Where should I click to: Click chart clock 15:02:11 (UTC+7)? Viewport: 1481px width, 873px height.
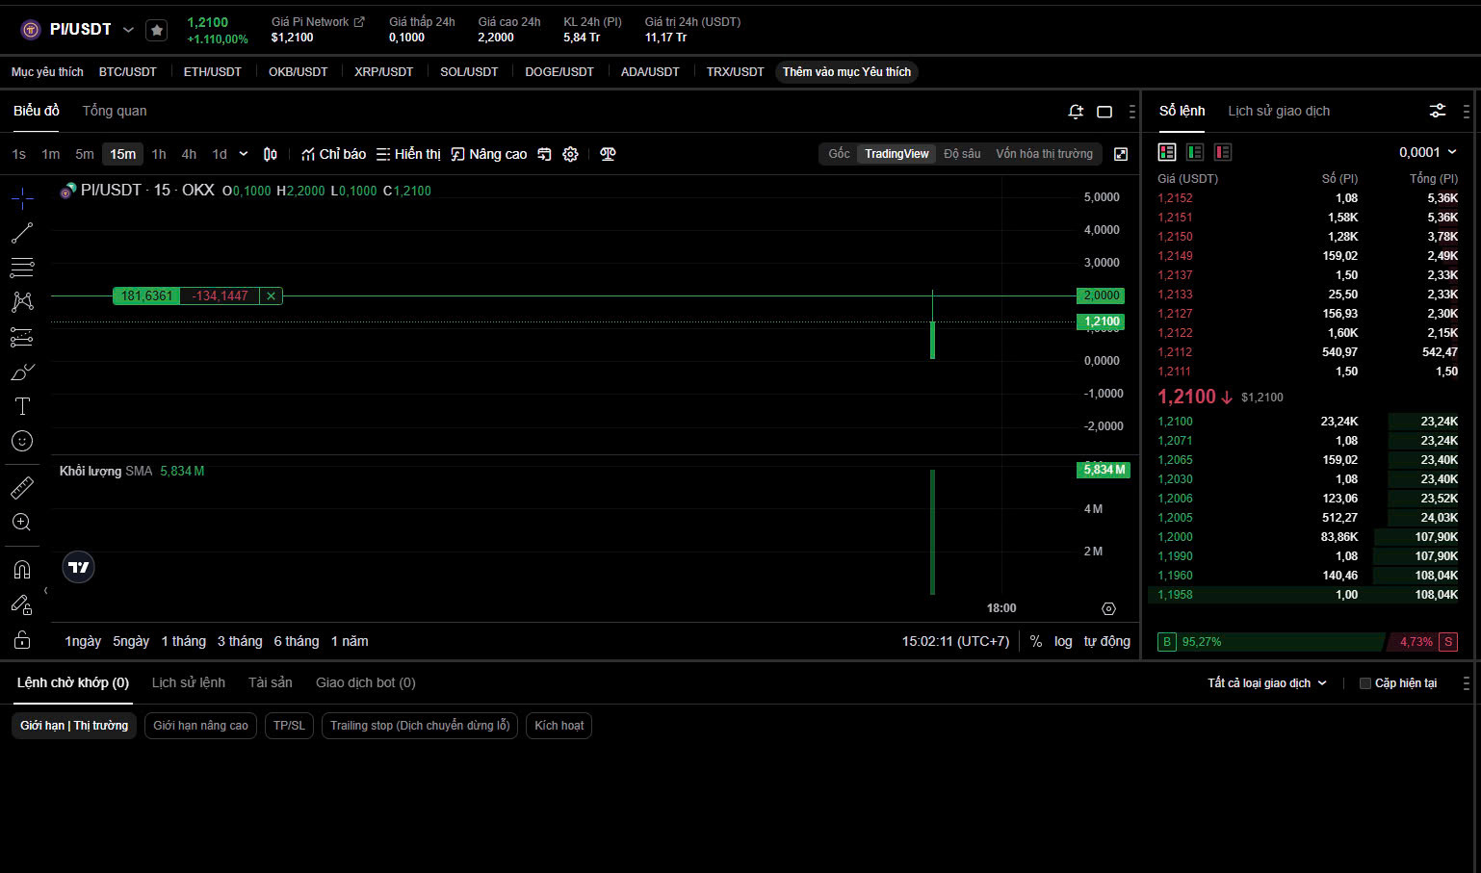pyautogui.click(x=955, y=641)
